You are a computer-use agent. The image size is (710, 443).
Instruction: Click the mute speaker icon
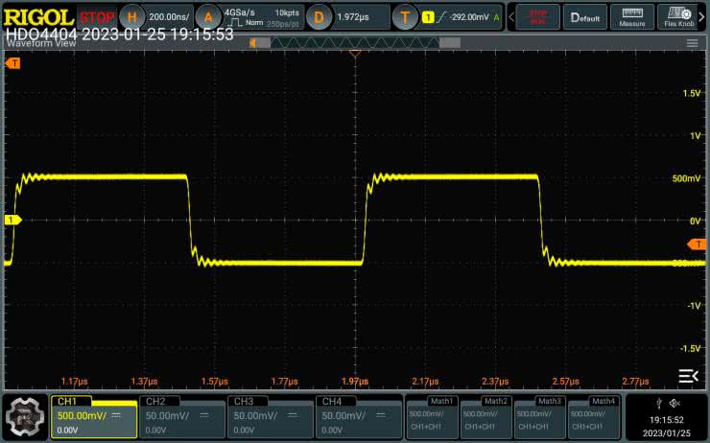674,403
